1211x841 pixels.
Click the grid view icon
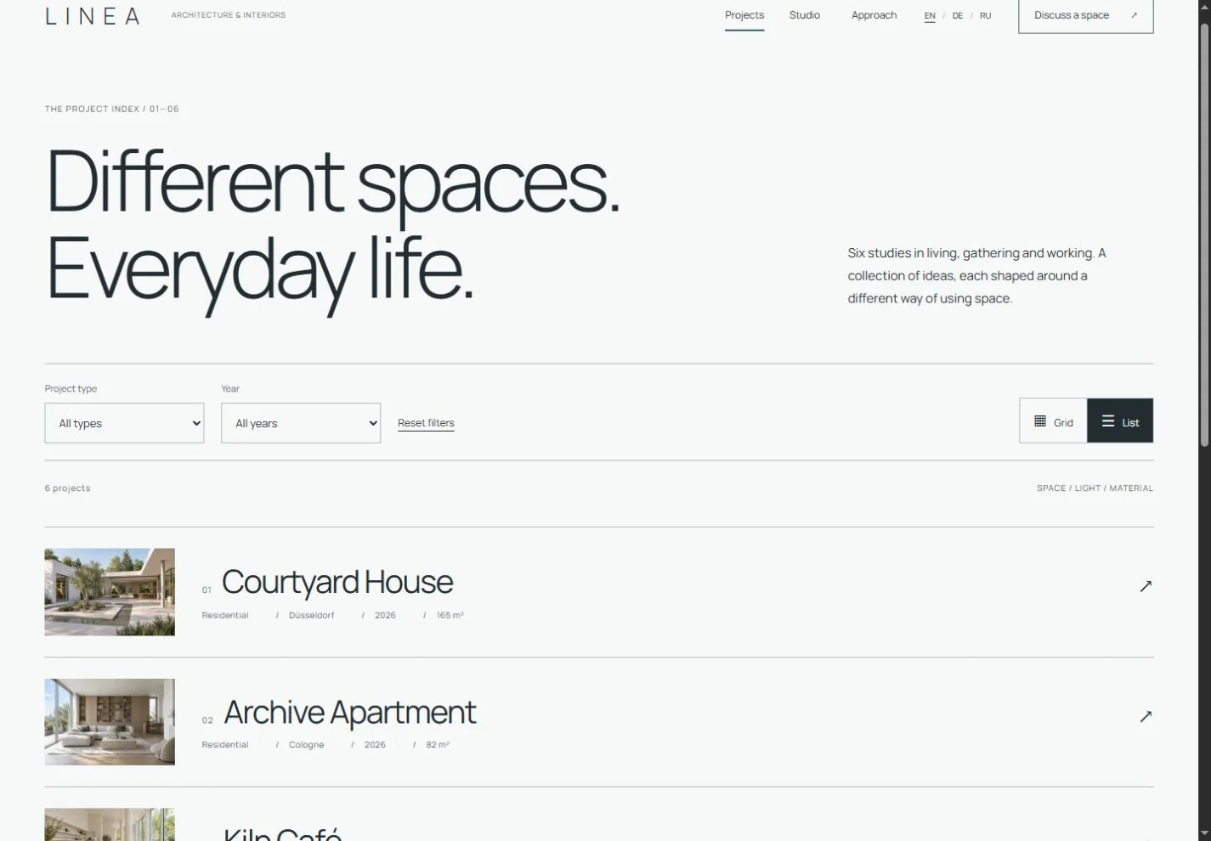click(1040, 421)
